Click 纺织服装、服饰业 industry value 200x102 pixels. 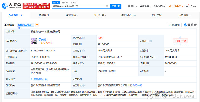point(107,71)
